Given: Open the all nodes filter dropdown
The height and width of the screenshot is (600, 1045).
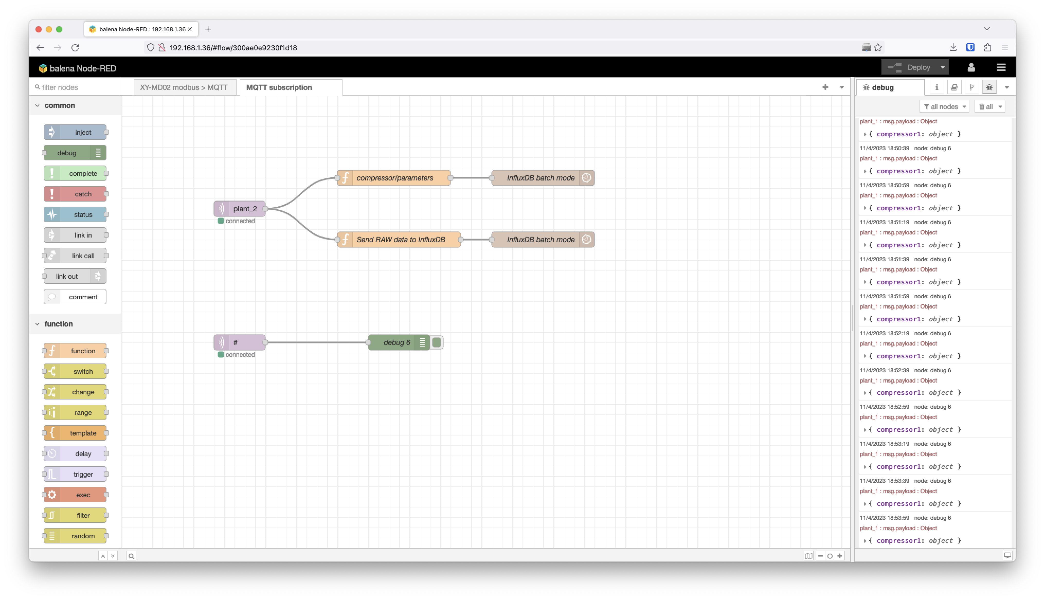Looking at the screenshot, I should [x=944, y=106].
